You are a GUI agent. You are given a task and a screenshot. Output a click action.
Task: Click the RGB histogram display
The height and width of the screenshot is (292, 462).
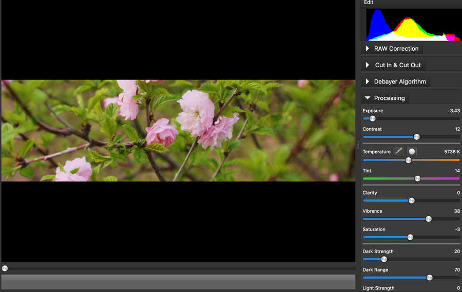[x=413, y=25]
